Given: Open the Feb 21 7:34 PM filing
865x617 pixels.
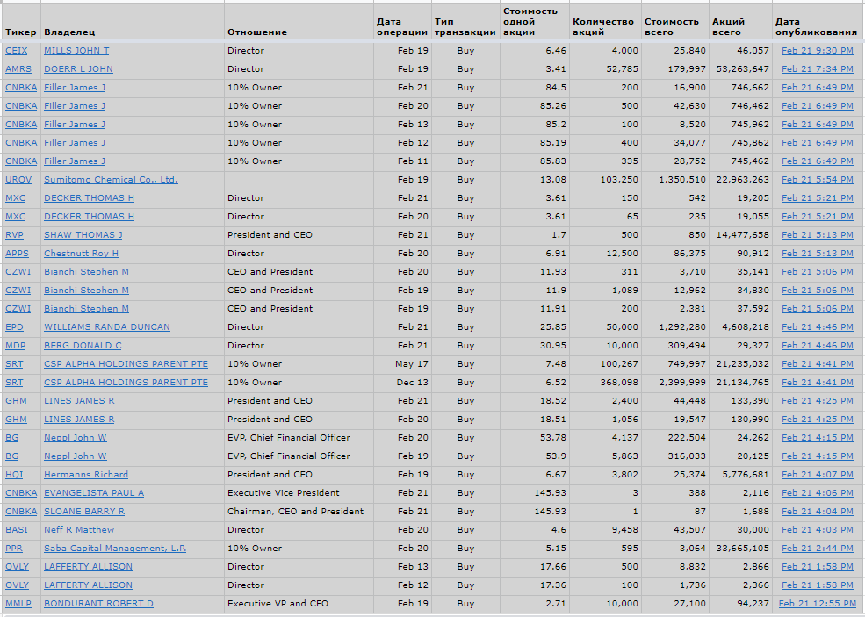Looking at the screenshot, I should pos(817,69).
